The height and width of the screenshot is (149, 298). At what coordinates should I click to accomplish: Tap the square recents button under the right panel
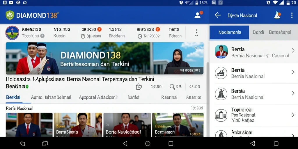(276, 143)
